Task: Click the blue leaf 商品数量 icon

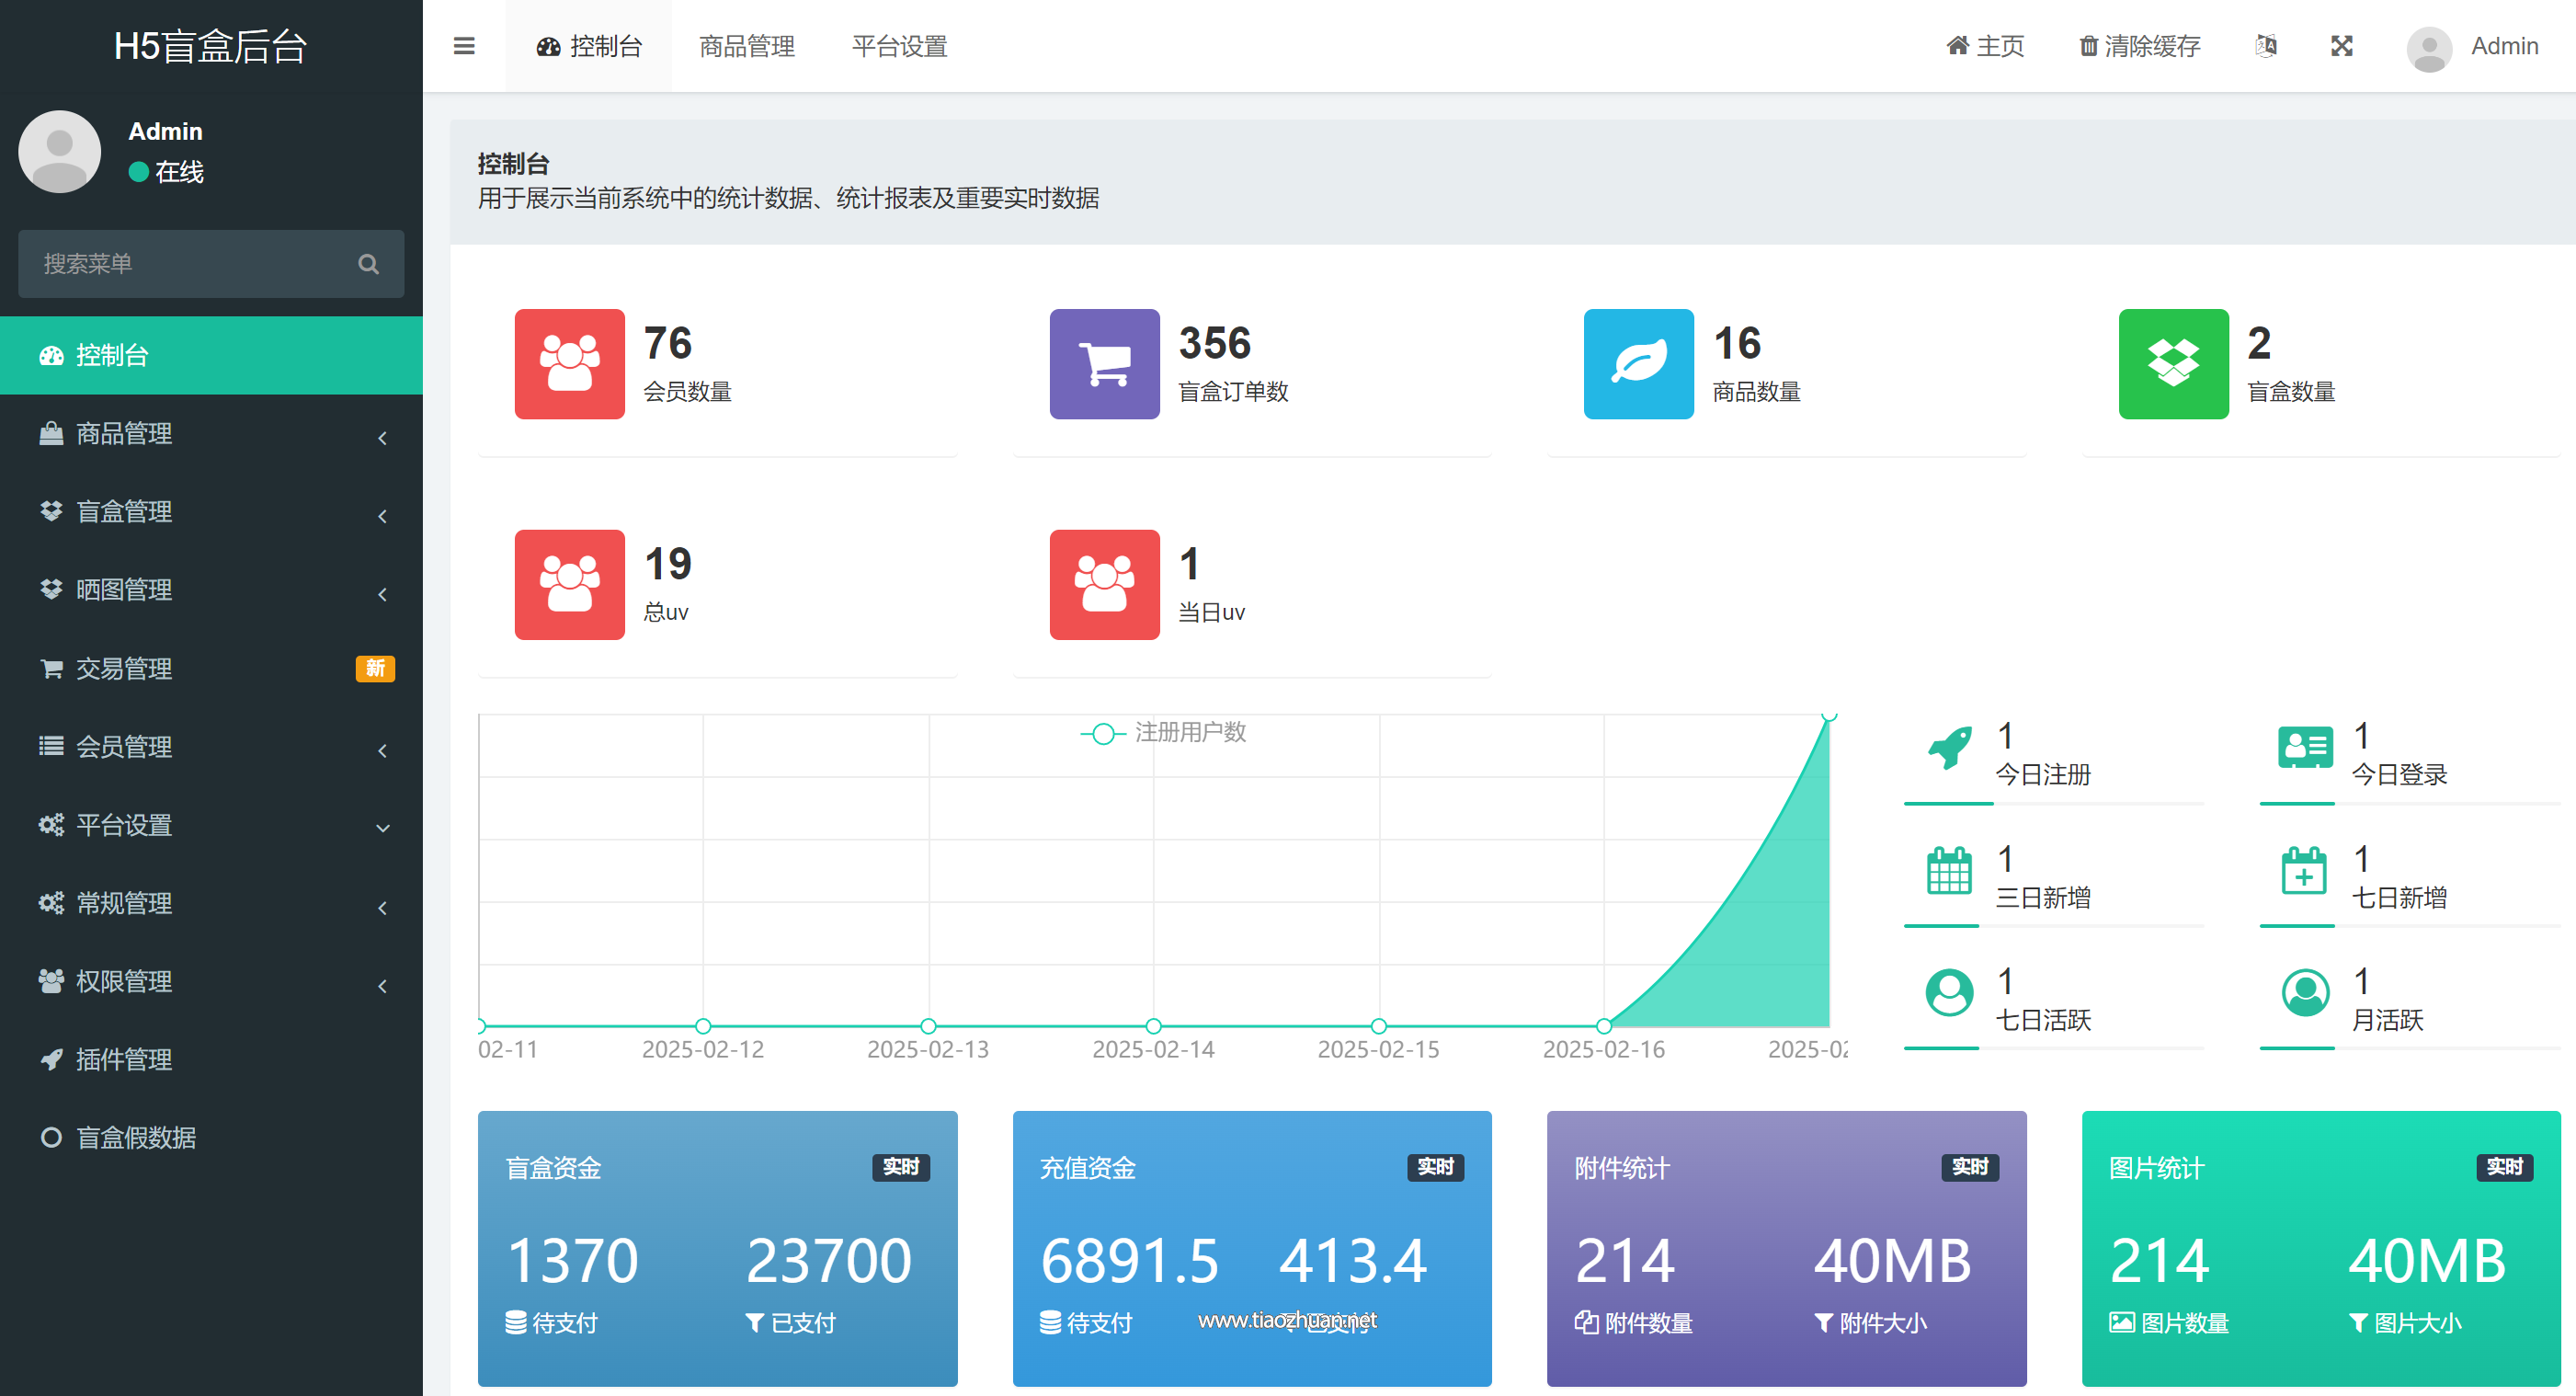Action: pyautogui.click(x=1639, y=364)
